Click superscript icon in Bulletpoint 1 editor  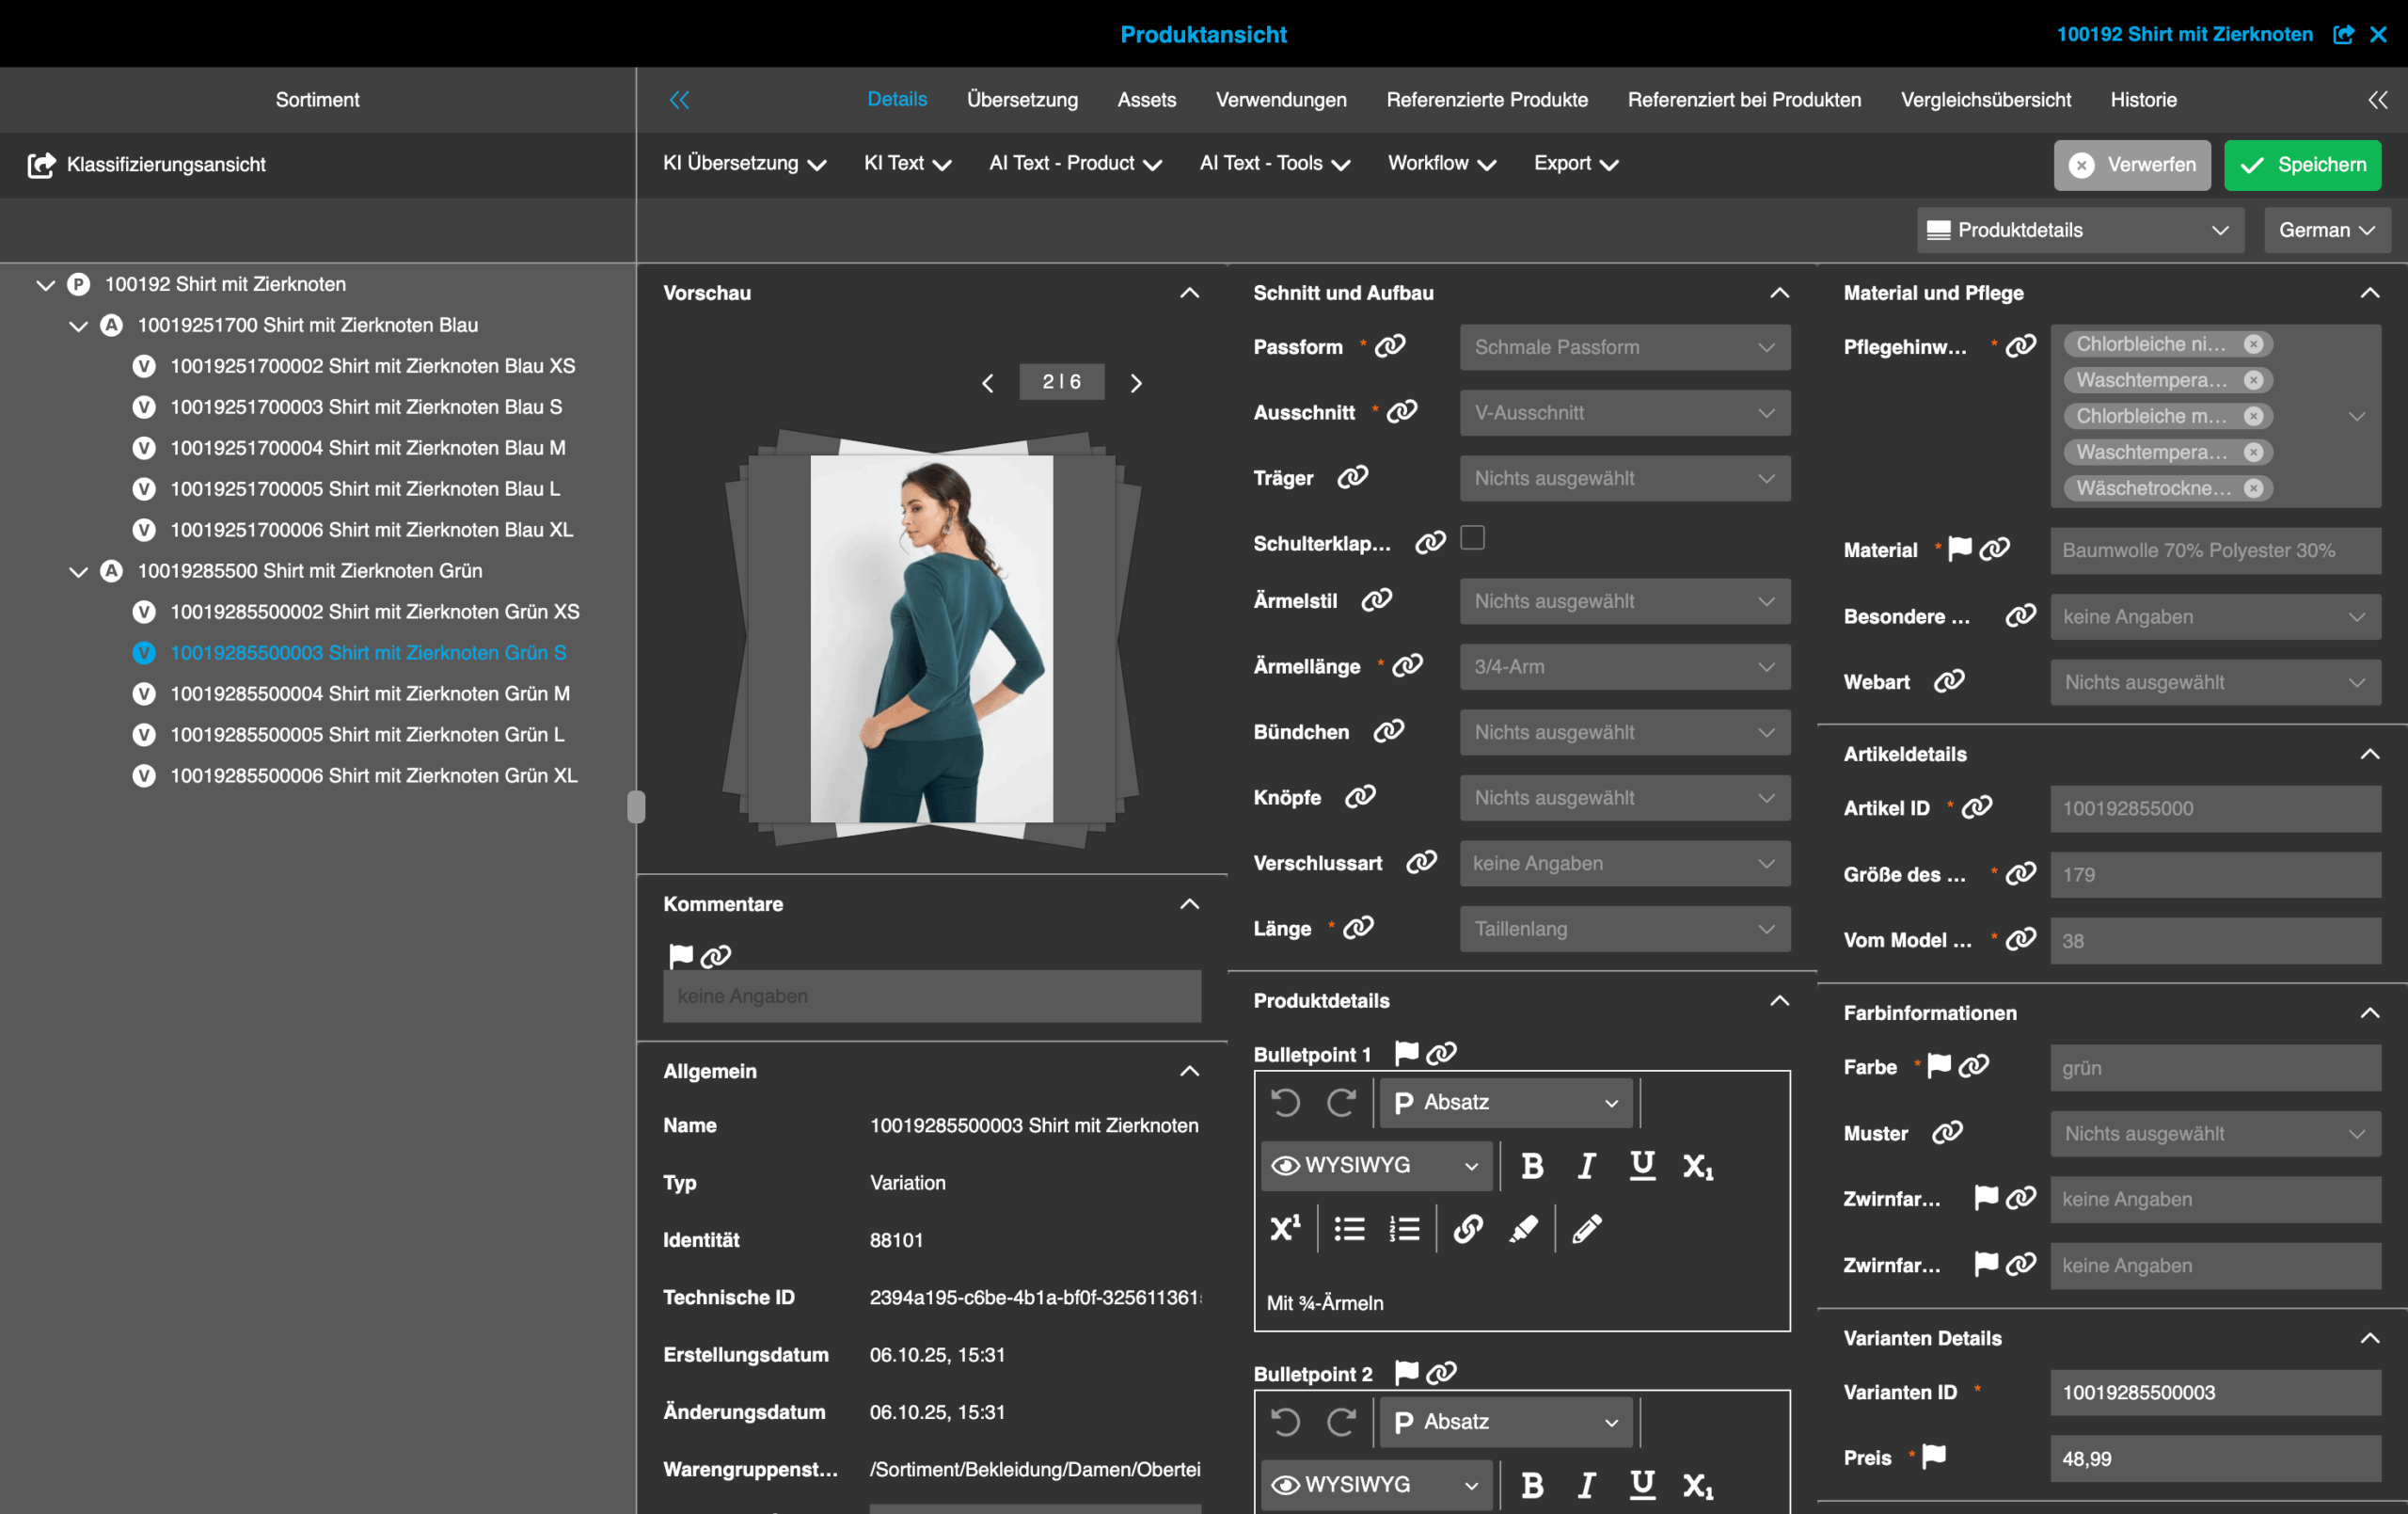click(x=1285, y=1229)
